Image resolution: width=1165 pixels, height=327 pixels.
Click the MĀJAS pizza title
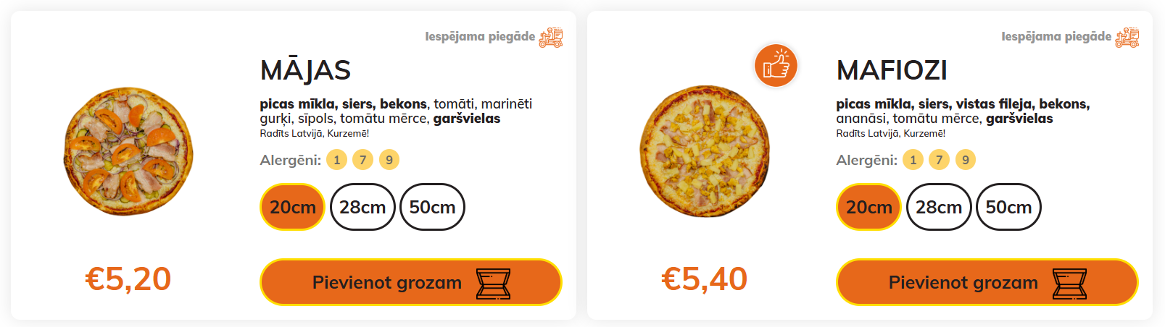(x=305, y=70)
